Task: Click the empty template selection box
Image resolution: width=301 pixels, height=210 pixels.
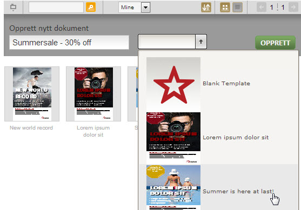Action: point(166,42)
